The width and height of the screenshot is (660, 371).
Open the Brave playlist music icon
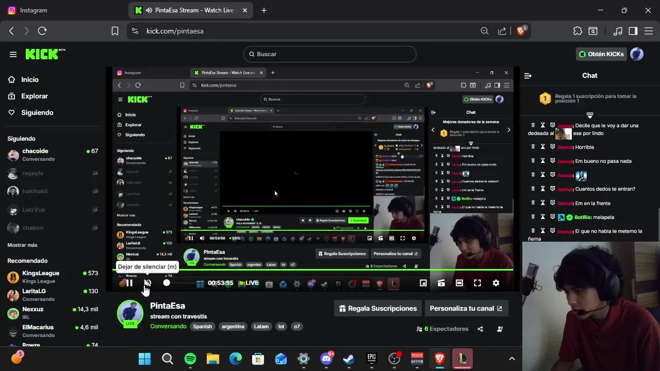pos(618,31)
